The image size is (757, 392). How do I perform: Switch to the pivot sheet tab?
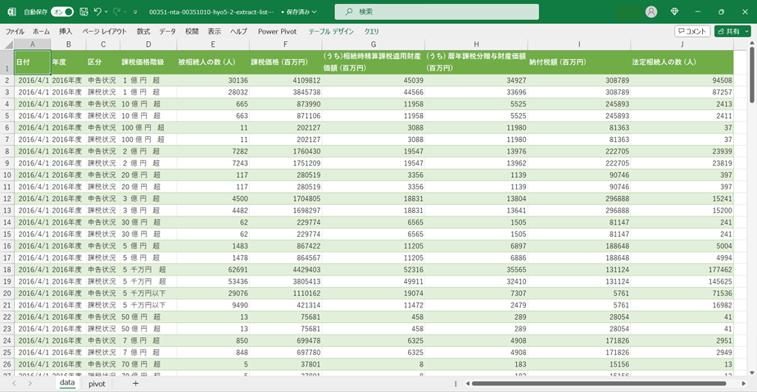(97, 383)
